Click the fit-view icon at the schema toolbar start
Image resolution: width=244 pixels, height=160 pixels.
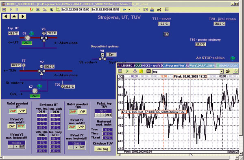pyautogui.click(x=4, y=10)
